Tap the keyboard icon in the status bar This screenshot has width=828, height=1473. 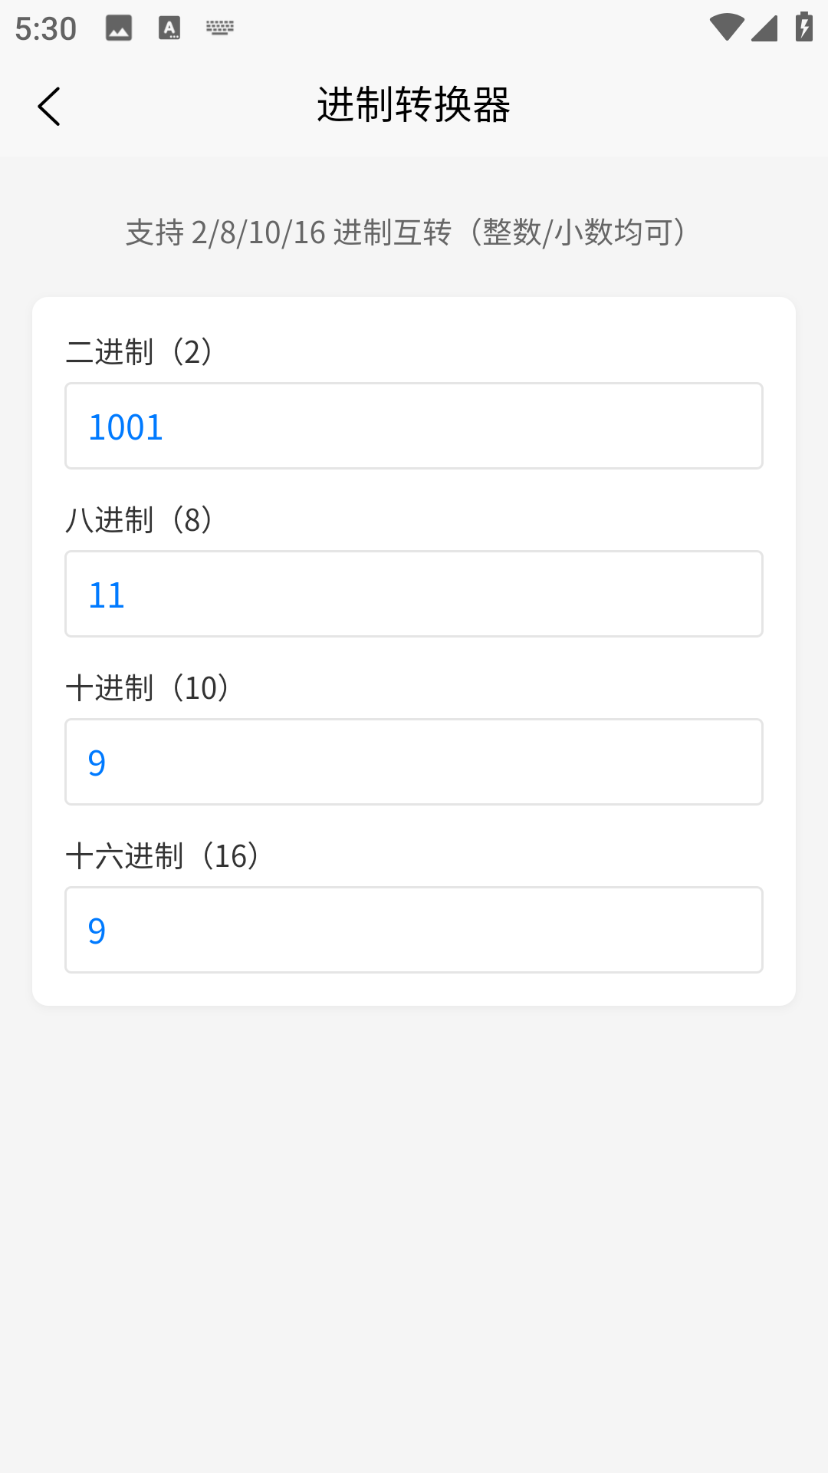pyautogui.click(x=219, y=28)
